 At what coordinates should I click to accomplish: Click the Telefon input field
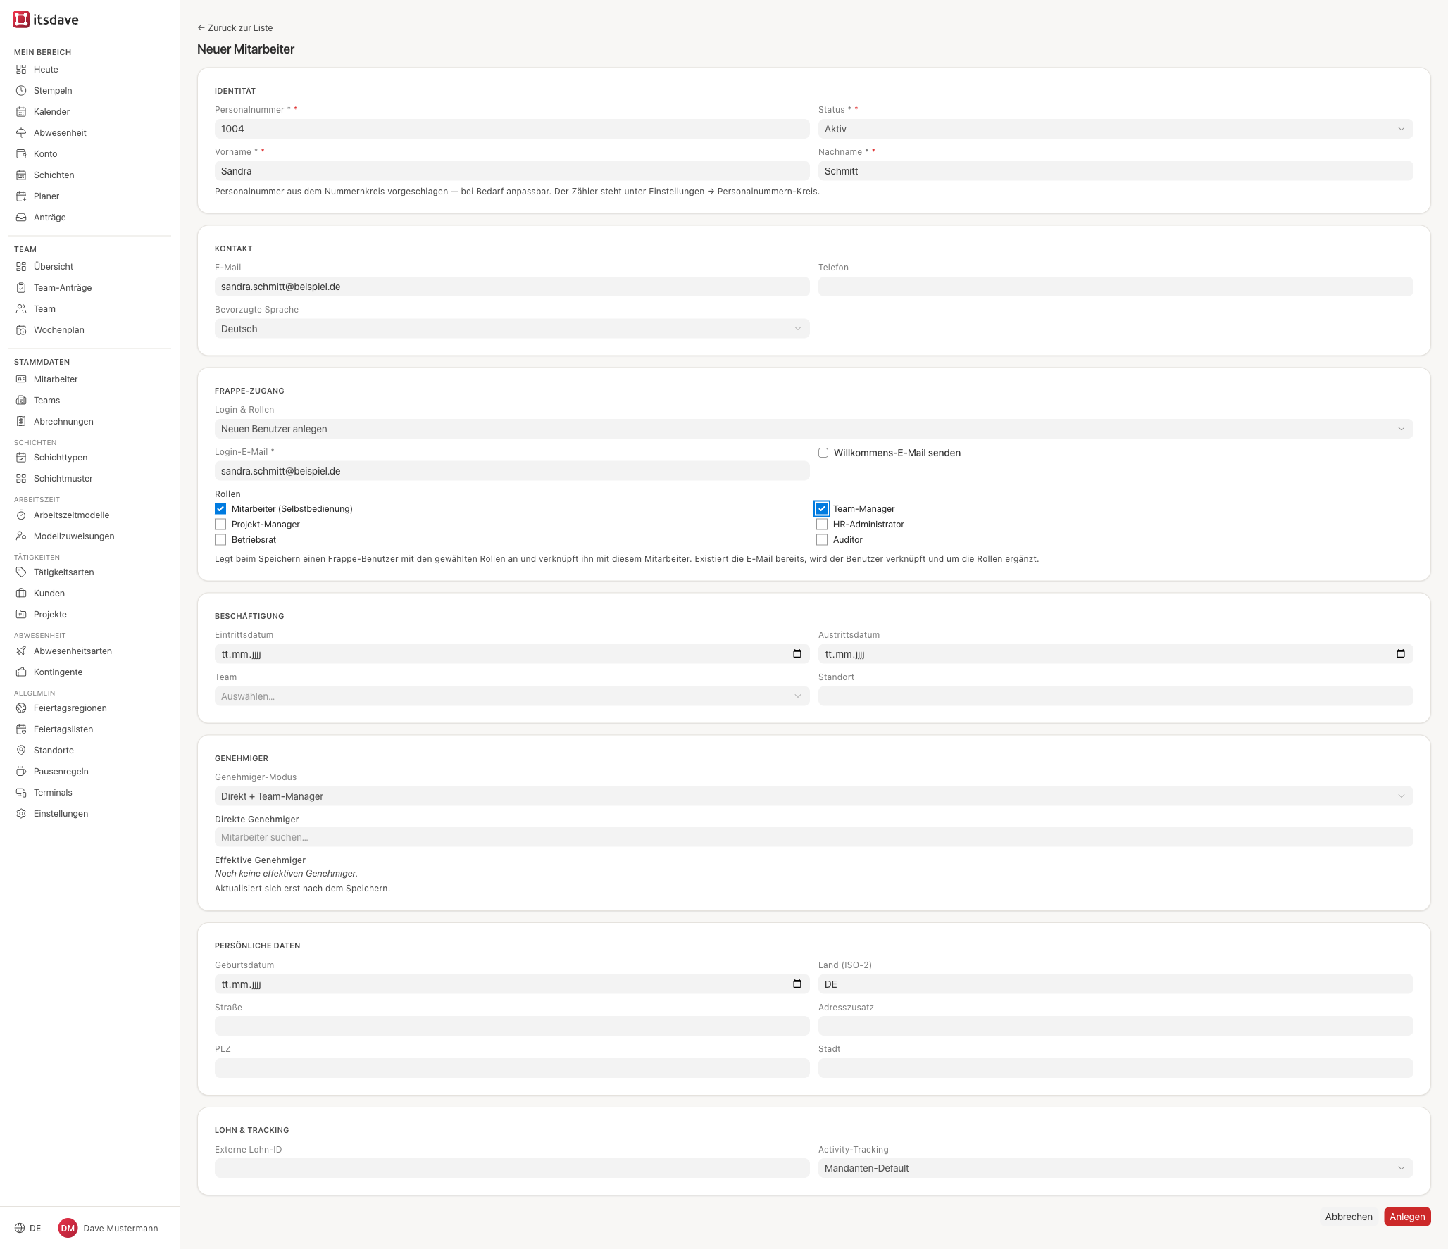[x=1116, y=287]
